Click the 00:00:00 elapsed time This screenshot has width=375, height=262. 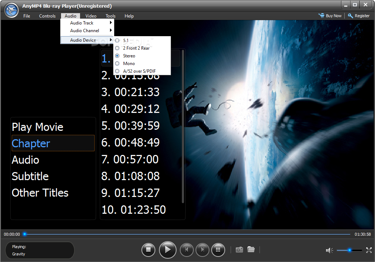12,234
